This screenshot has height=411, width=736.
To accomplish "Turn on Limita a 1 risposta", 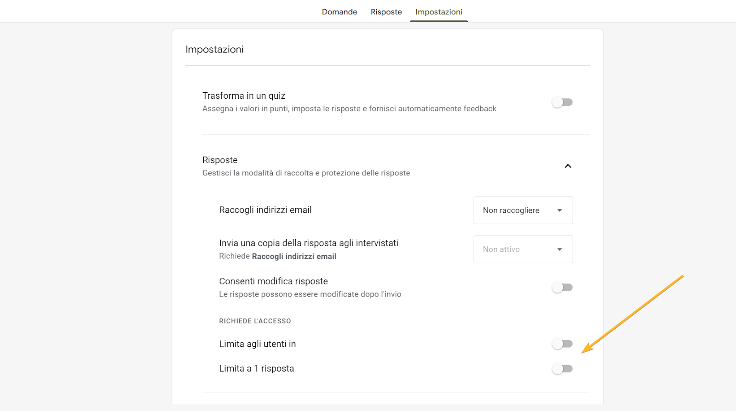I will 562,369.
